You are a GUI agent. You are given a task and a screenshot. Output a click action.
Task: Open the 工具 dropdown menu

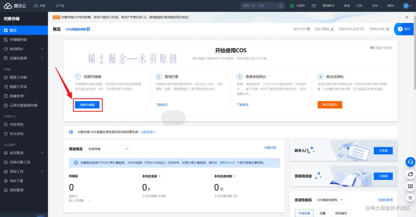[360, 6]
